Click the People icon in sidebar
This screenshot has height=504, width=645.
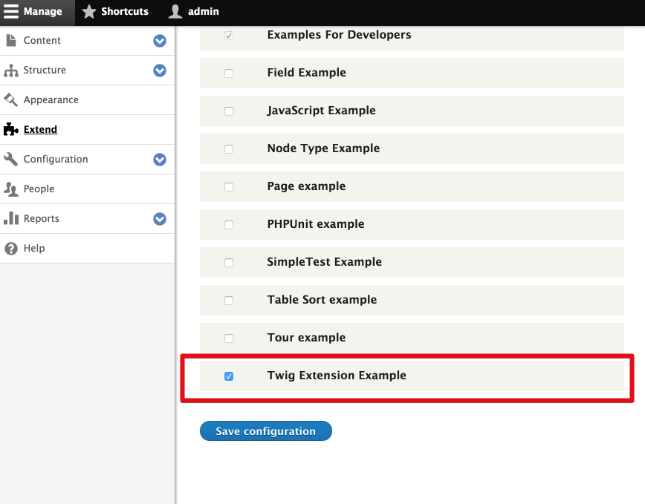point(10,189)
